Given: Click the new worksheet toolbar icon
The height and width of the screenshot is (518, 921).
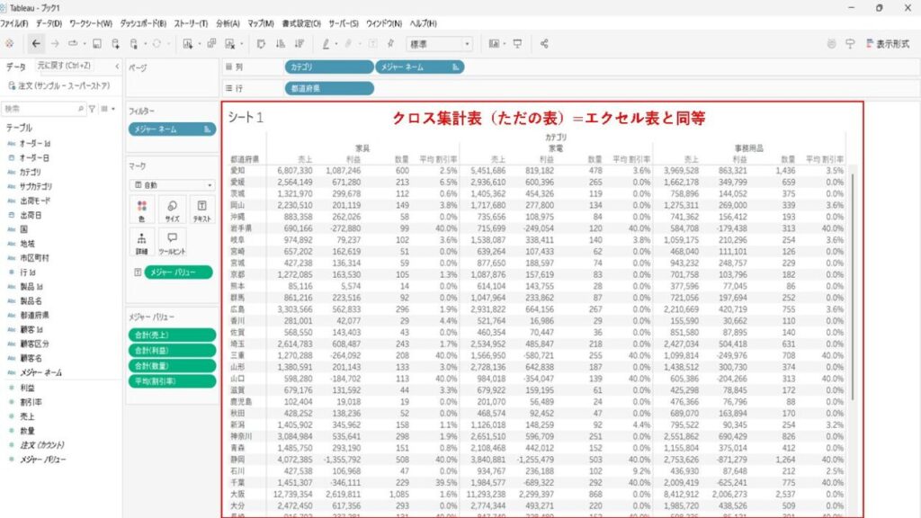Looking at the screenshot, I should (x=188, y=42).
